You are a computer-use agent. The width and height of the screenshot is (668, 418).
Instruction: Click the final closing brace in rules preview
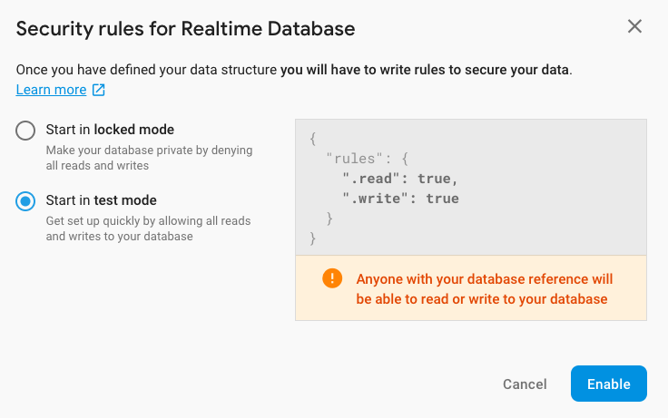313,238
